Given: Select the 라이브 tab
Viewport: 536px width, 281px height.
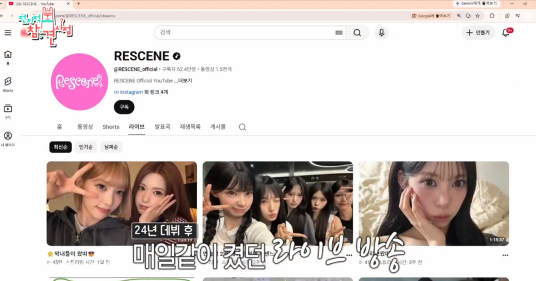Looking at the screenshot, I should [136, 127].
